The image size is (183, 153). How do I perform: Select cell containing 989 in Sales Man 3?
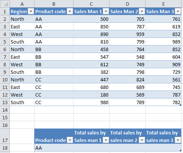[163, 42]
